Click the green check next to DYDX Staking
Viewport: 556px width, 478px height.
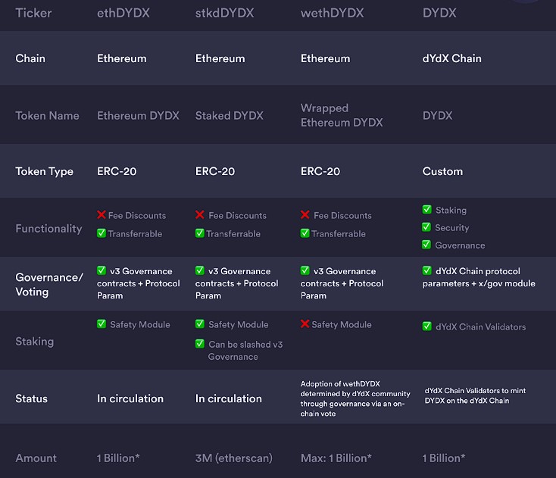pos(427,209)
